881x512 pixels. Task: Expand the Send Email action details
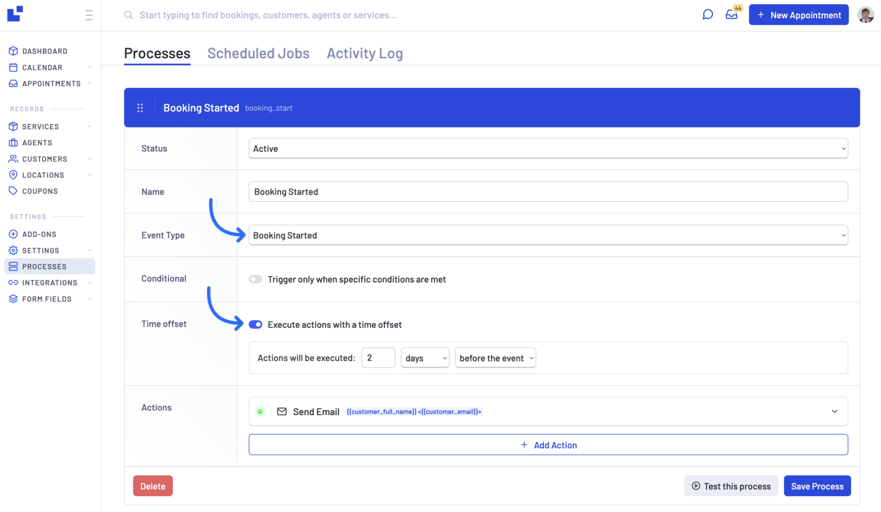coord(835,411)
